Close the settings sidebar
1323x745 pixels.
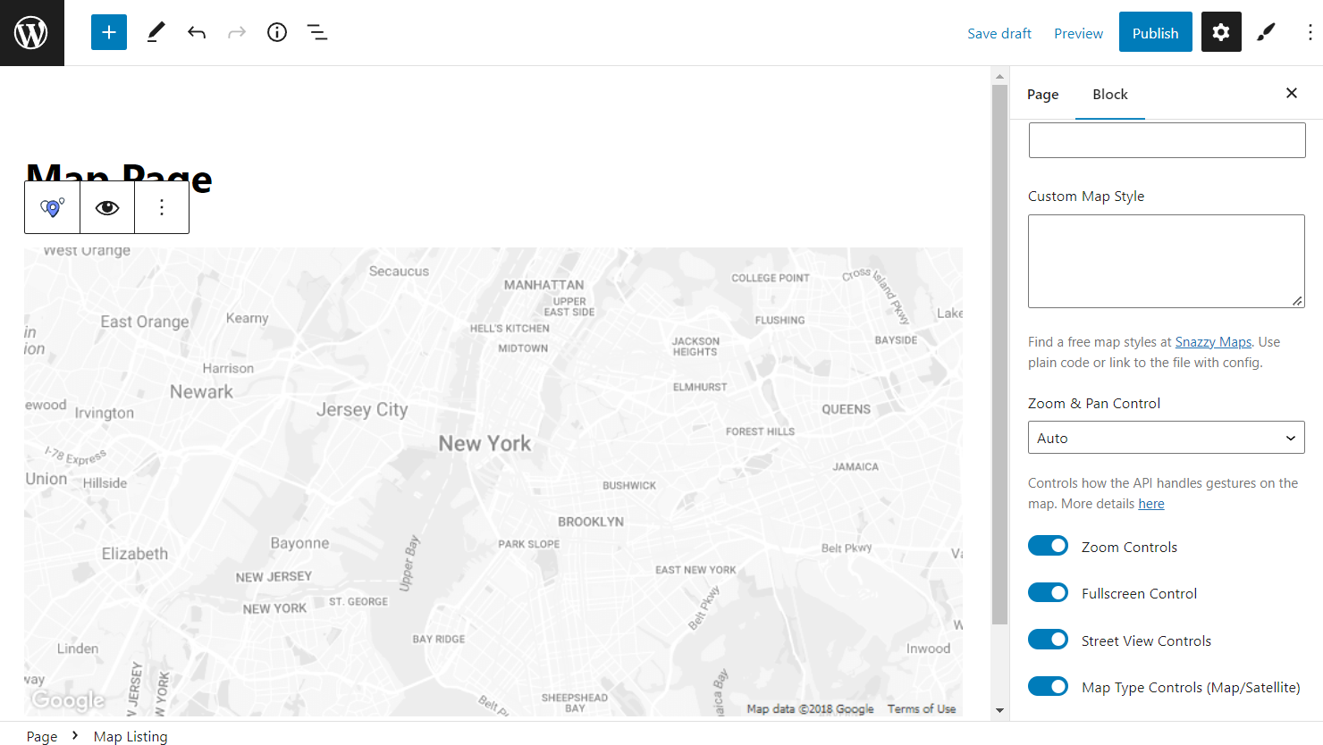(x=1291, y=94)
